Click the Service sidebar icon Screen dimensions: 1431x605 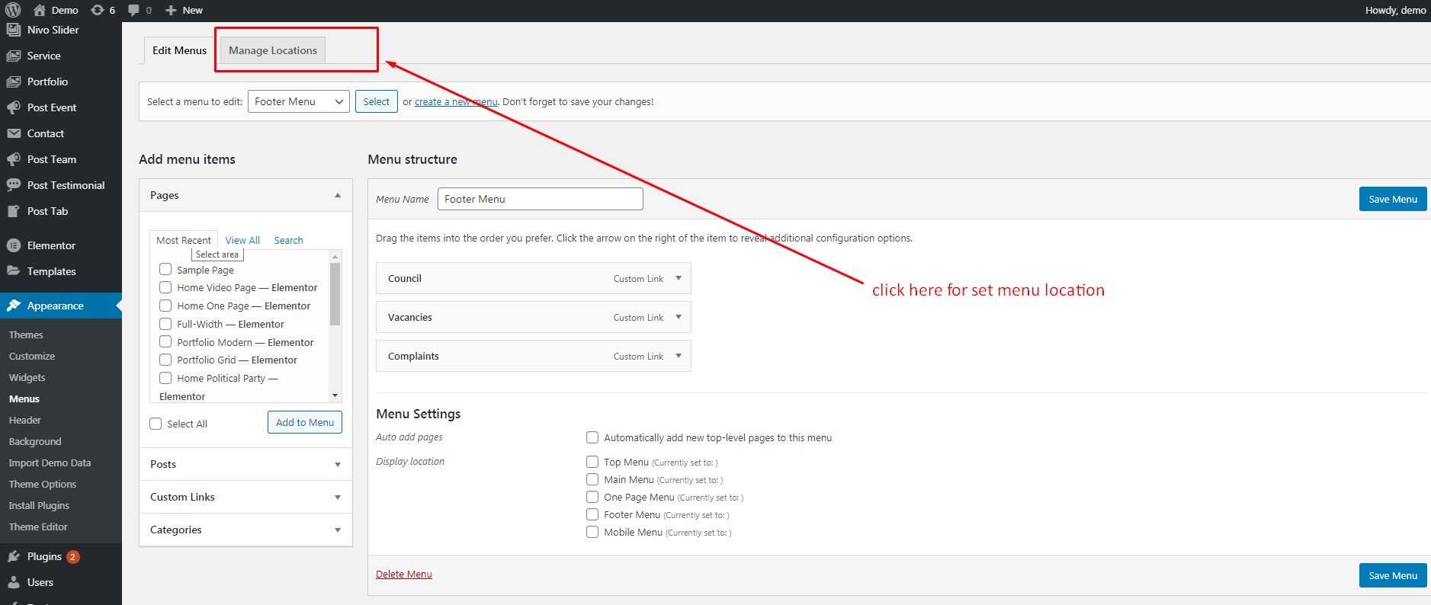(14, 56)
